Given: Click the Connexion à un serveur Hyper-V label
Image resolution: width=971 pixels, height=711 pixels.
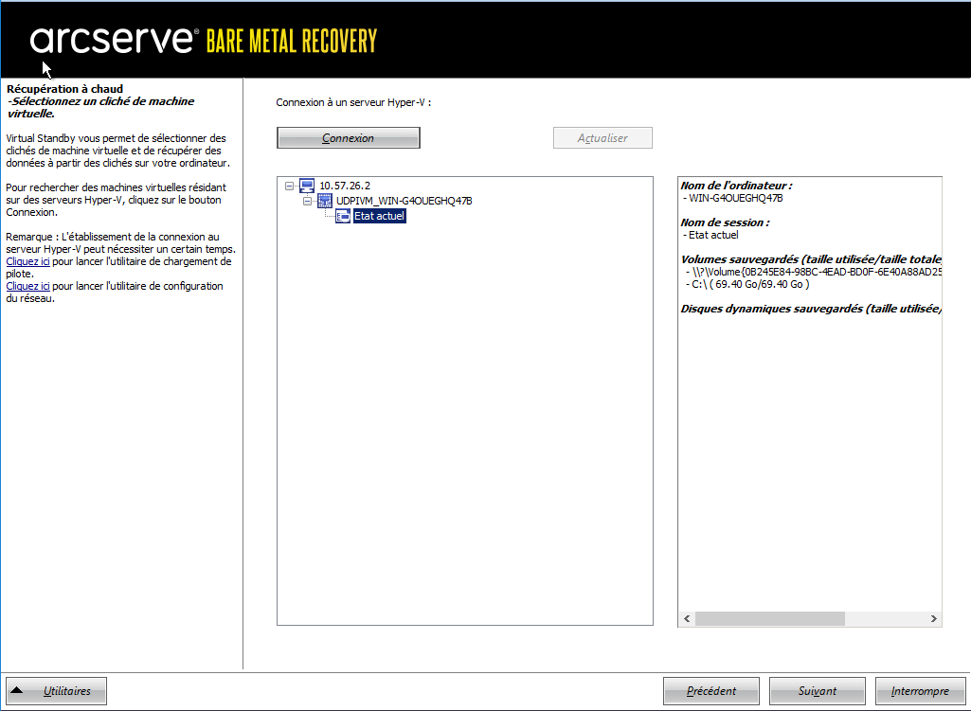Looking at the screenshot, I should 353,102.
